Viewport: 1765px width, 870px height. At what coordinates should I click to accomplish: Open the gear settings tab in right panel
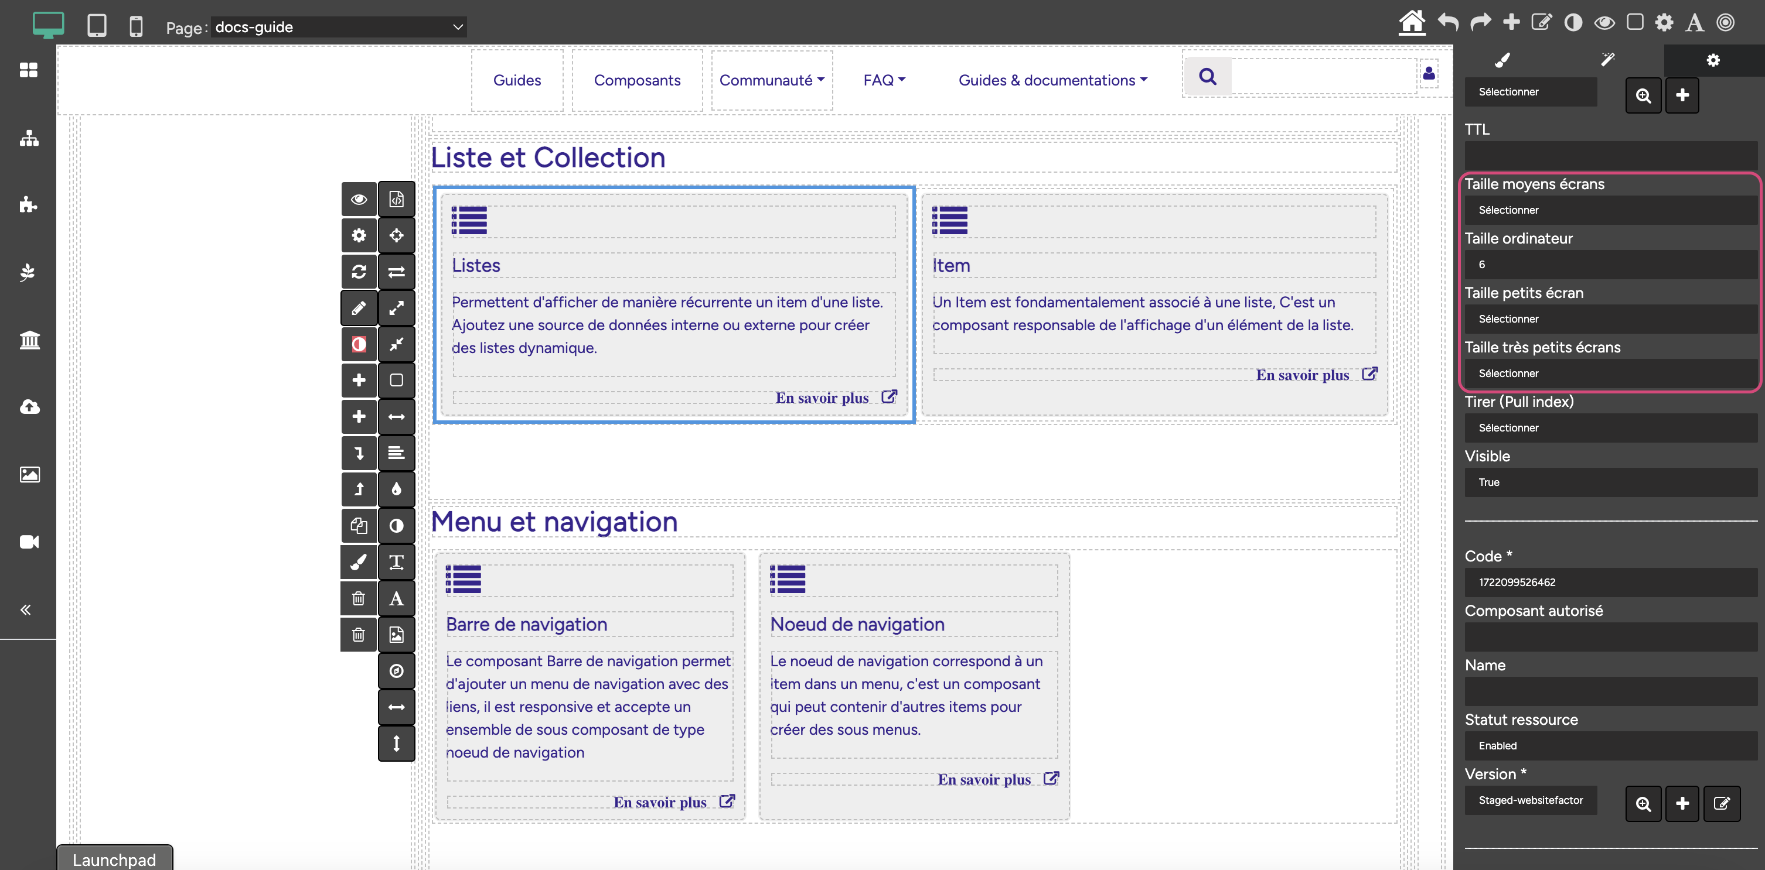pos(1713,60)
